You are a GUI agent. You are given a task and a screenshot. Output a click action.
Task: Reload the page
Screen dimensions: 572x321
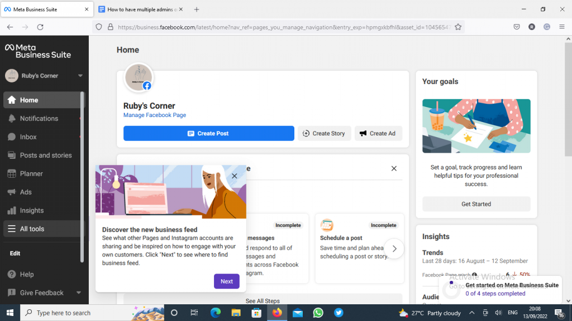(x=40, y=27)
